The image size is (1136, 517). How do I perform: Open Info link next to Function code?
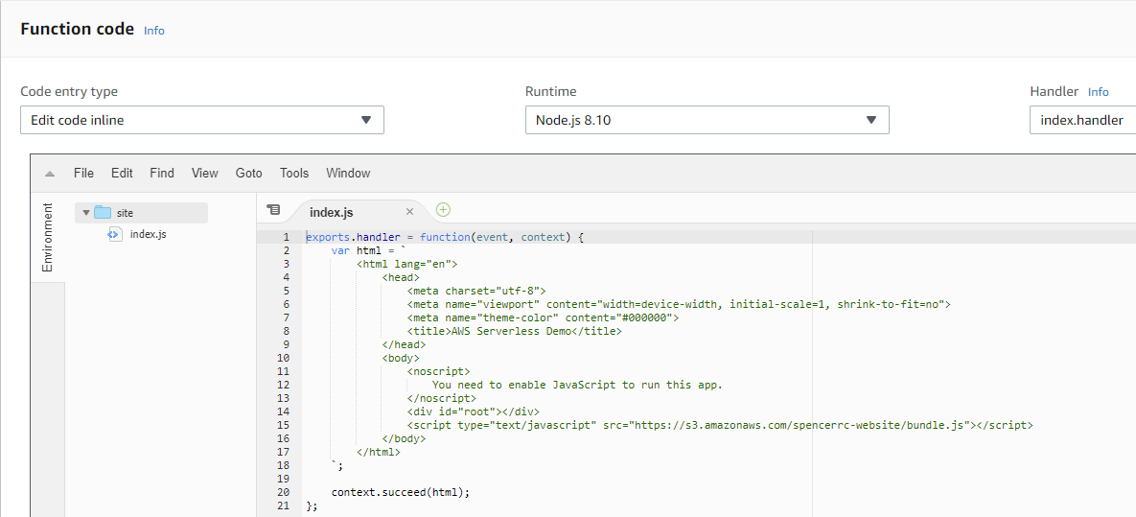[154, 31]
